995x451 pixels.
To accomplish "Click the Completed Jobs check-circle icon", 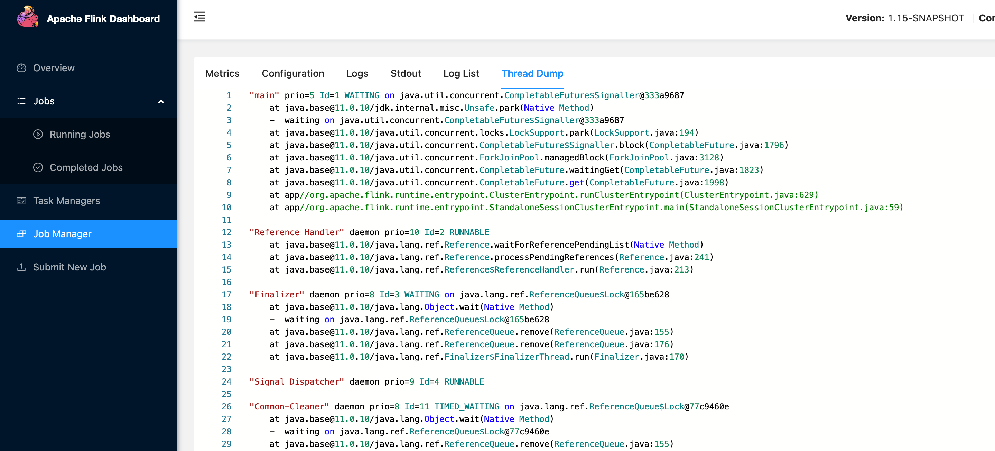I will click(x=38, y=168).
